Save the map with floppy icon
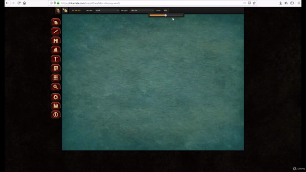The width and height of the screenshot is (306, 172). (55, 106)
